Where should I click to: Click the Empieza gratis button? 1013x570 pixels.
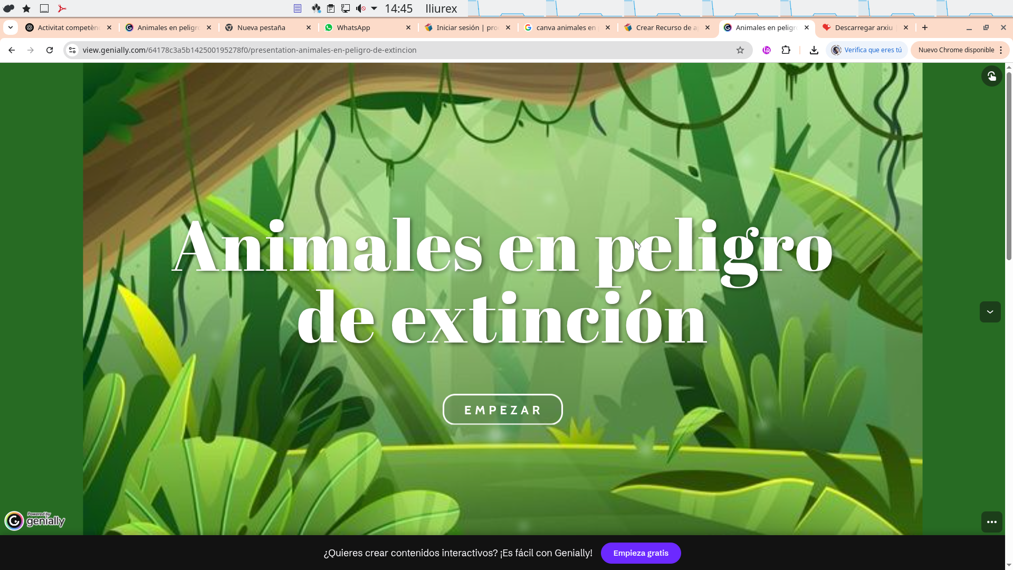(641, 553)
